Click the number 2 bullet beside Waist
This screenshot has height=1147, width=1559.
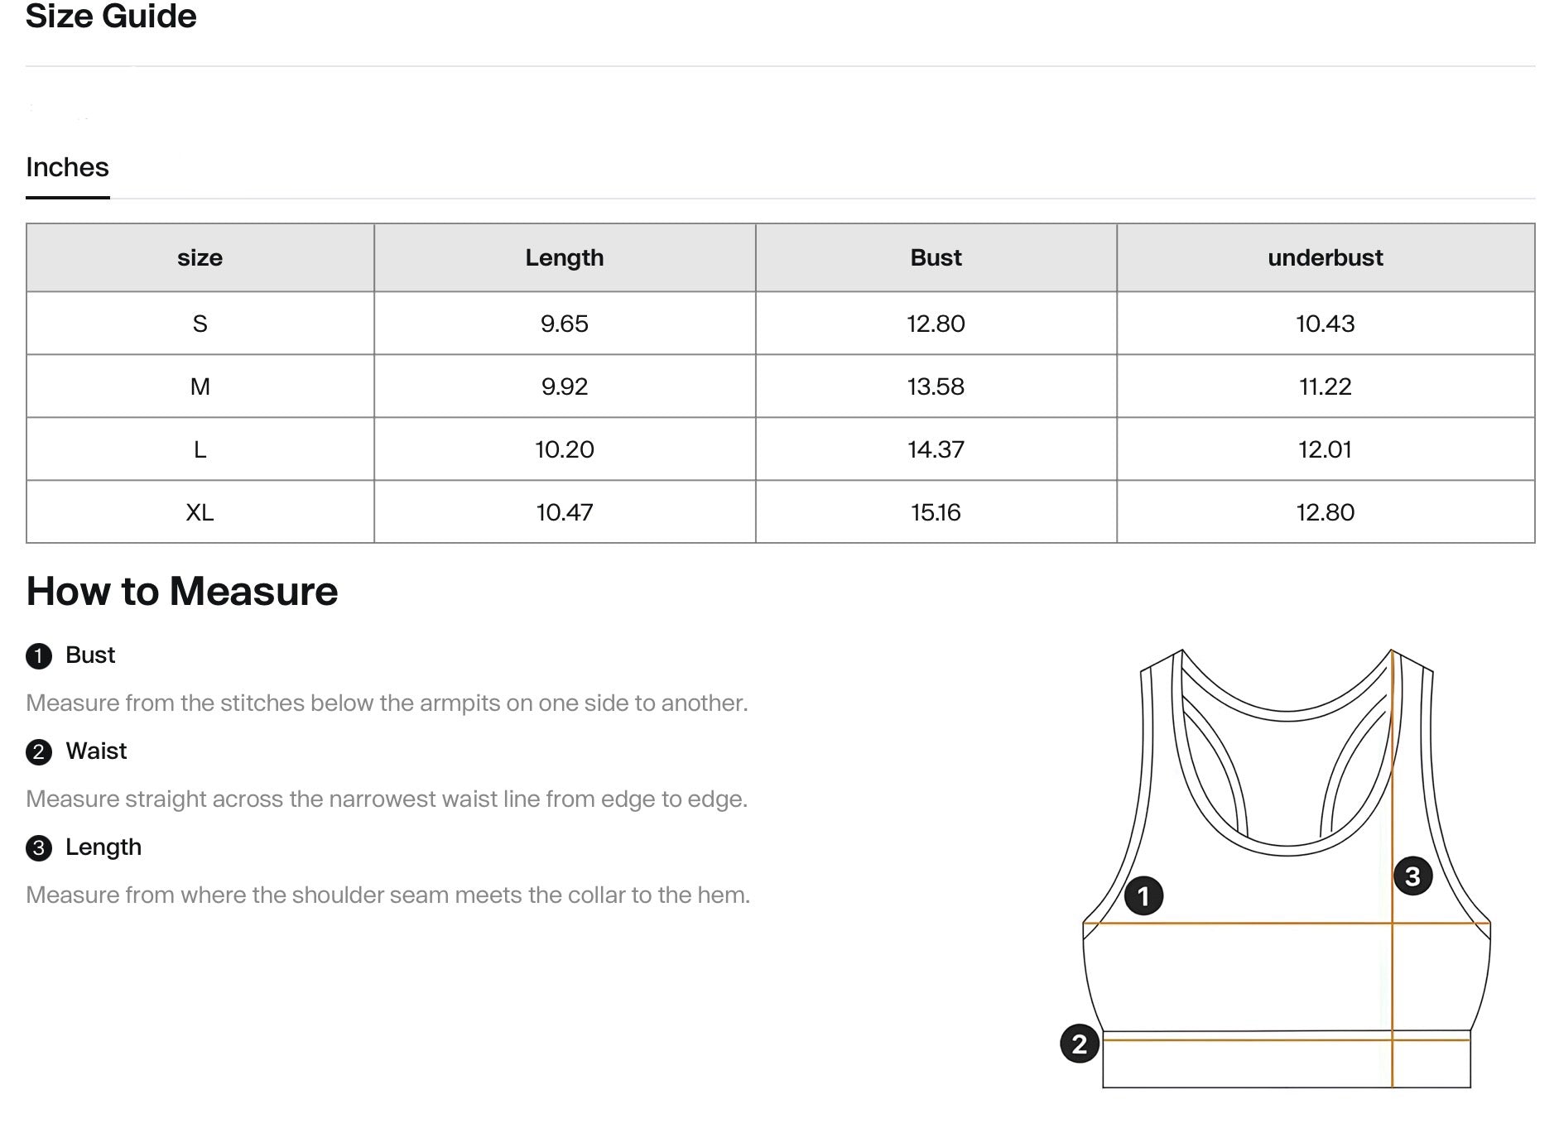39,752
